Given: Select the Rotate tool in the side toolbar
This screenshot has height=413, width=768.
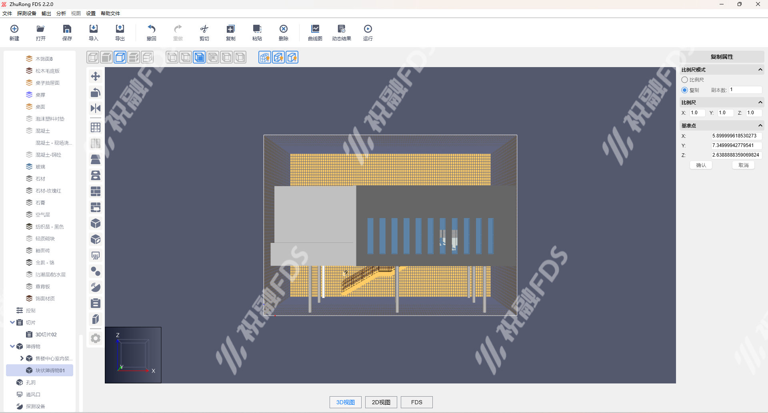Looking at the screenshot, I should [96, 92].
